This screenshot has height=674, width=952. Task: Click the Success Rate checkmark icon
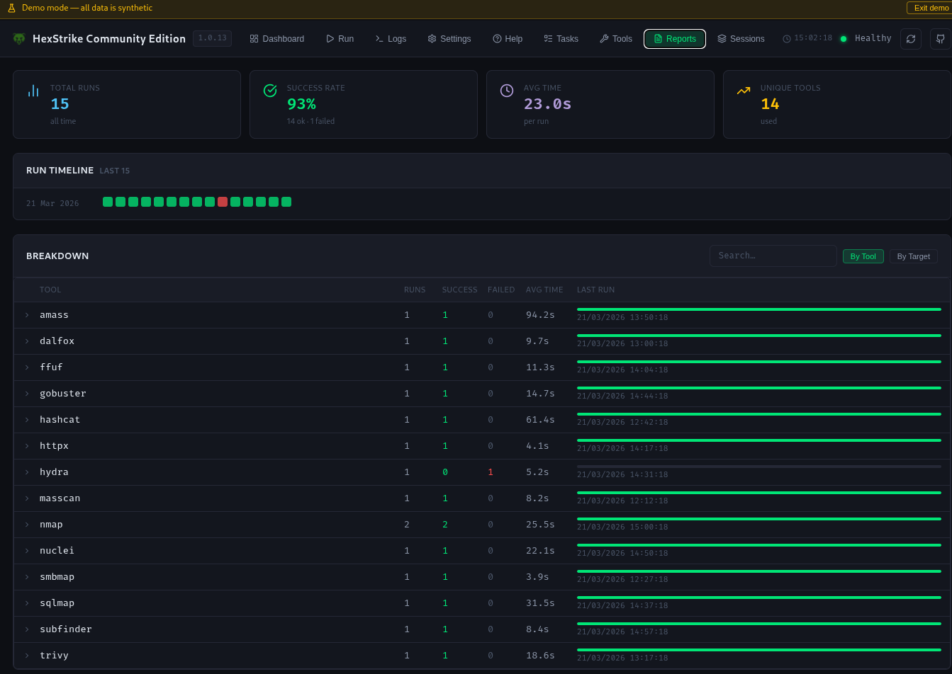270,91
